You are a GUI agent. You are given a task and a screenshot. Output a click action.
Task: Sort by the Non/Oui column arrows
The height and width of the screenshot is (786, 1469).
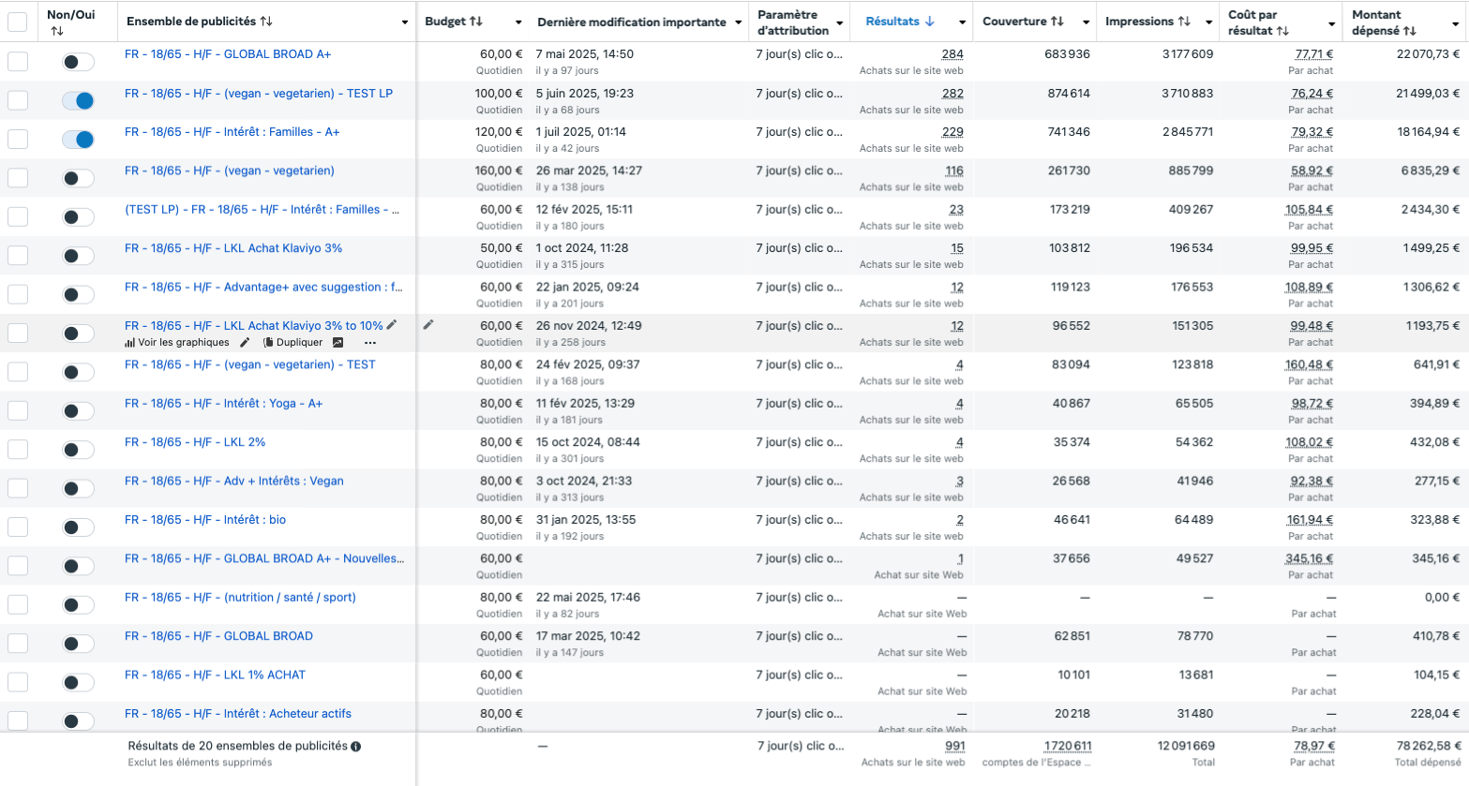click(x=57, y=31)
